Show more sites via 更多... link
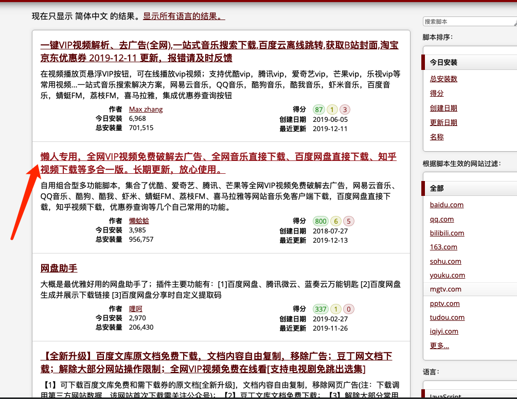Viewport: 517px width, 399px height. tap(439, 346)
